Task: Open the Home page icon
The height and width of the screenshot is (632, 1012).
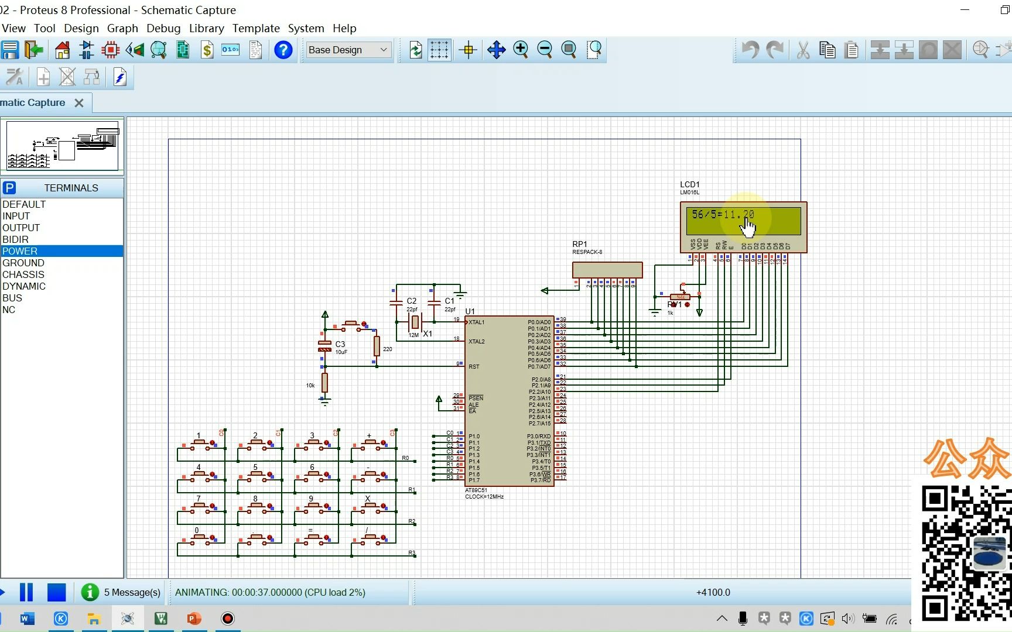Action: coord(62,50)
